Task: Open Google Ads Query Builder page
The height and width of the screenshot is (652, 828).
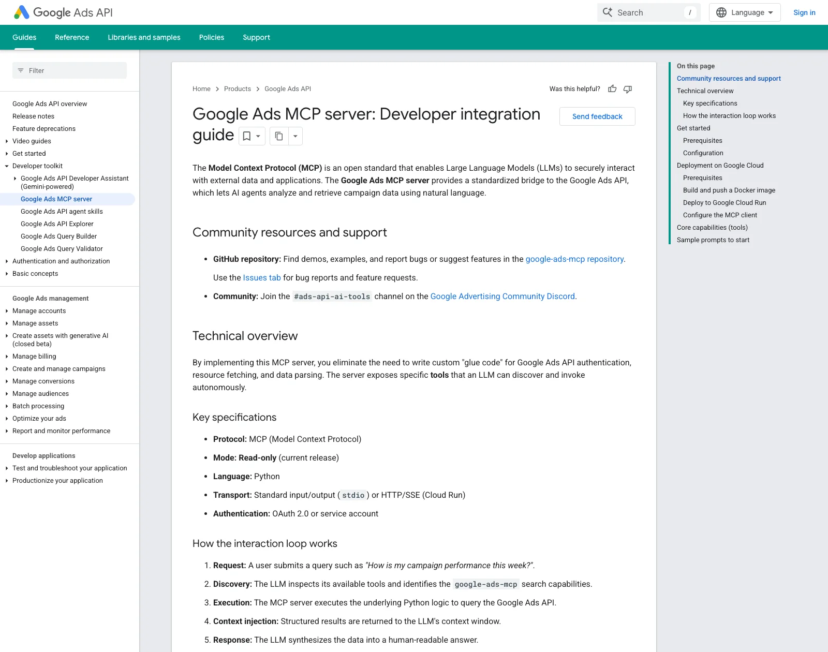Action: pos(58,236)
